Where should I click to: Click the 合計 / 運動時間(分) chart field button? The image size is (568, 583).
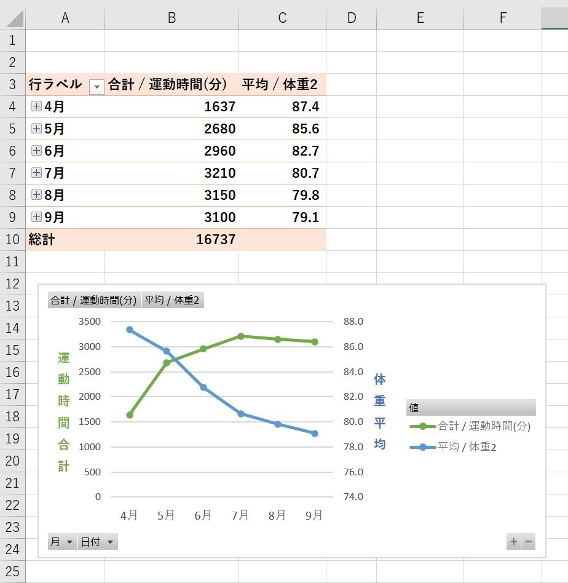coord(95,299)
